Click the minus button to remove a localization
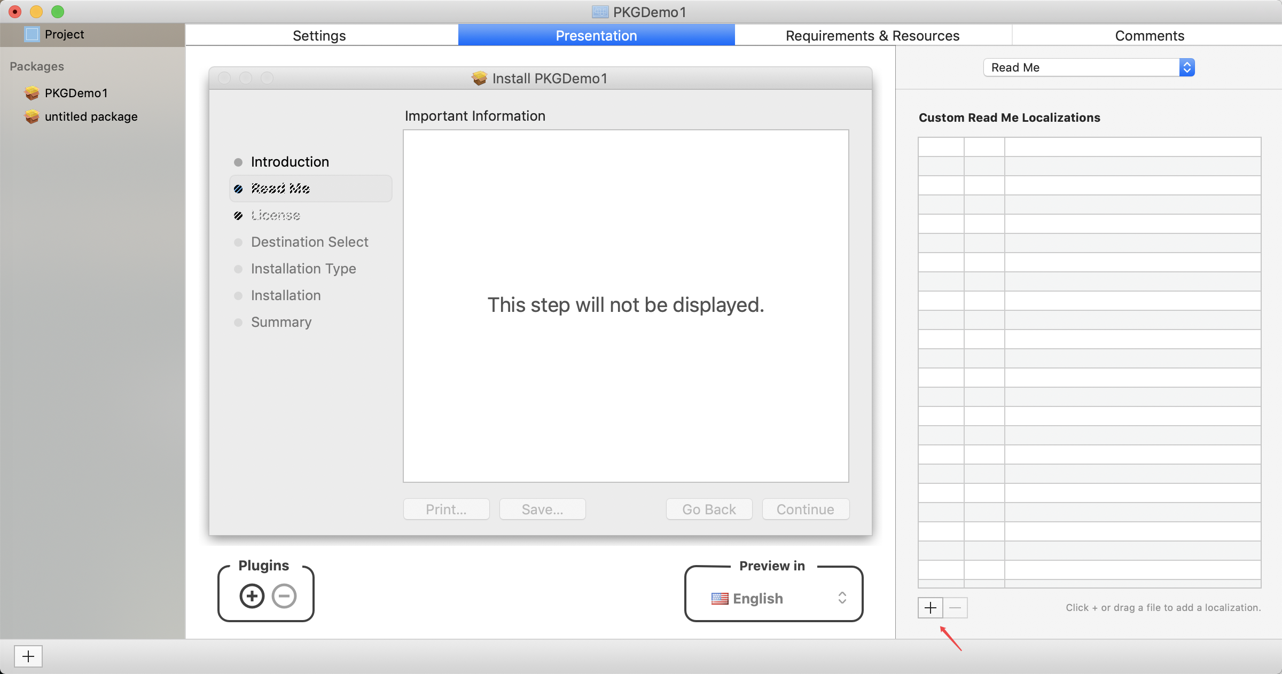1282x674 pixels. tap(955, 608)
